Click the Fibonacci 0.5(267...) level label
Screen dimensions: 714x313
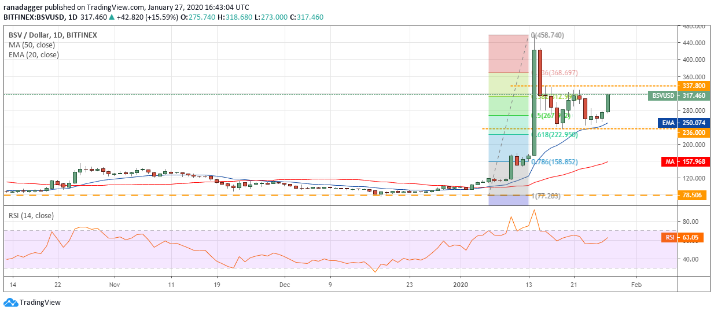point(551,116)
